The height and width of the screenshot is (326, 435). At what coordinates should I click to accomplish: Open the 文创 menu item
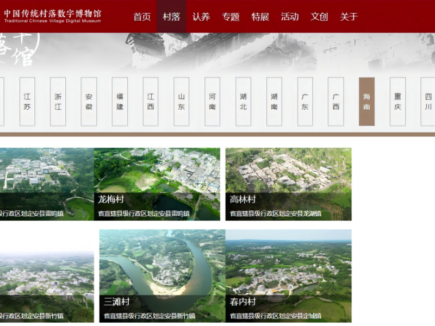click(x=319, y=17)
